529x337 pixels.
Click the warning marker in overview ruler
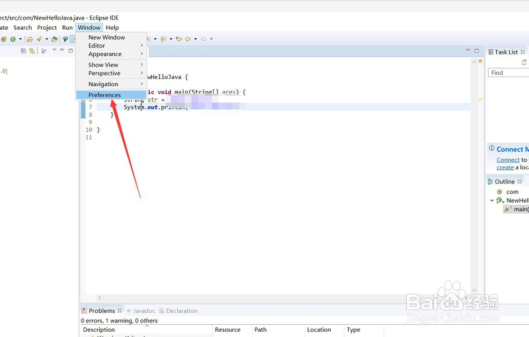click(480, 99)
